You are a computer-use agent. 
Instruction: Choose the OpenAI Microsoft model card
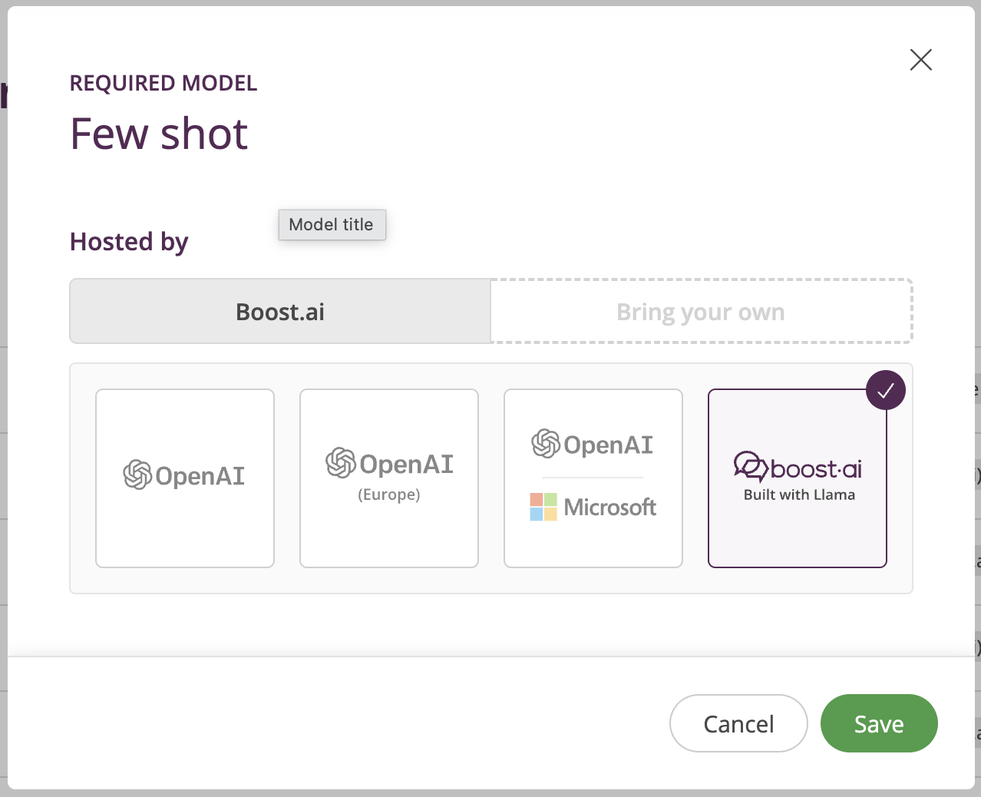point(593,478)
